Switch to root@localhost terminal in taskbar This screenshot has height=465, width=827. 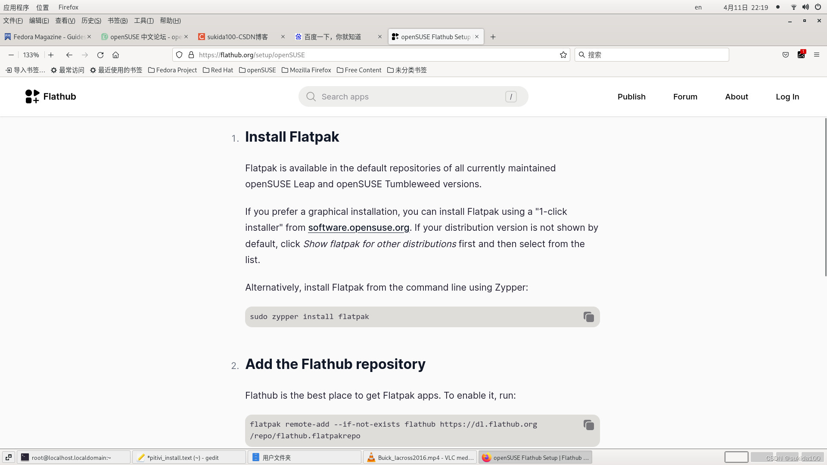coord(74,457)
